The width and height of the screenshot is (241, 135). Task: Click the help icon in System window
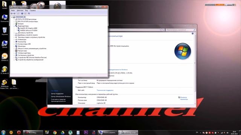pos(192,33)
